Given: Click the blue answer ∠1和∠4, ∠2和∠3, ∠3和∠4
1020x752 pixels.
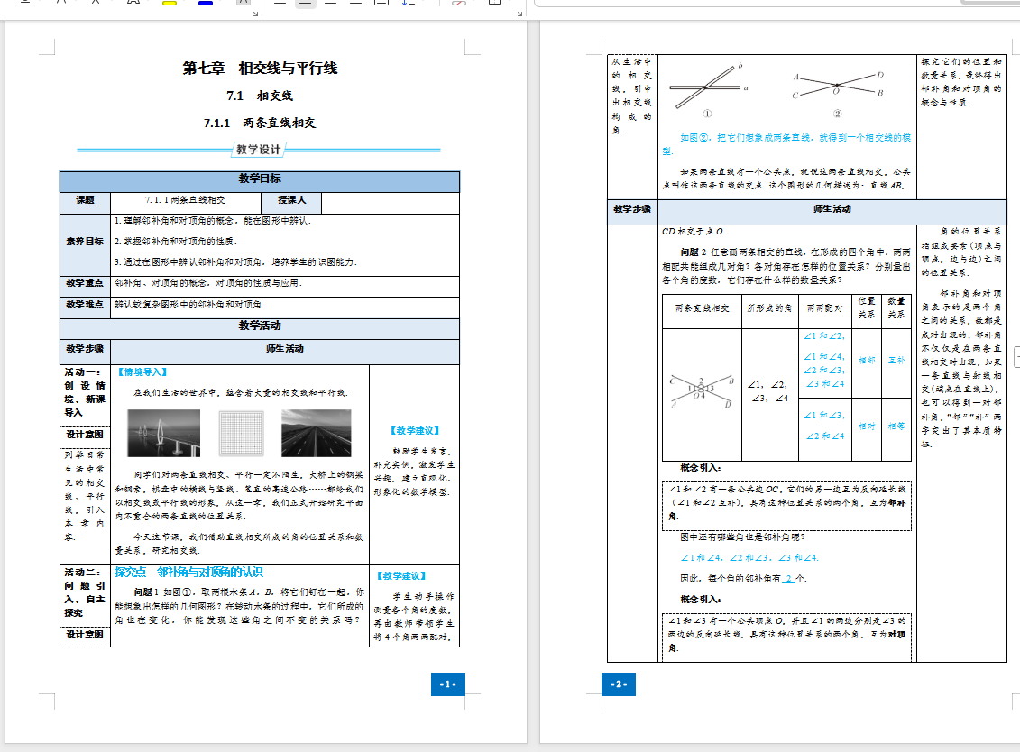Looking at the screenshot, I should pos(749,557).
